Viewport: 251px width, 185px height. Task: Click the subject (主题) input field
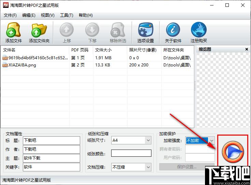tap(51, 158)
